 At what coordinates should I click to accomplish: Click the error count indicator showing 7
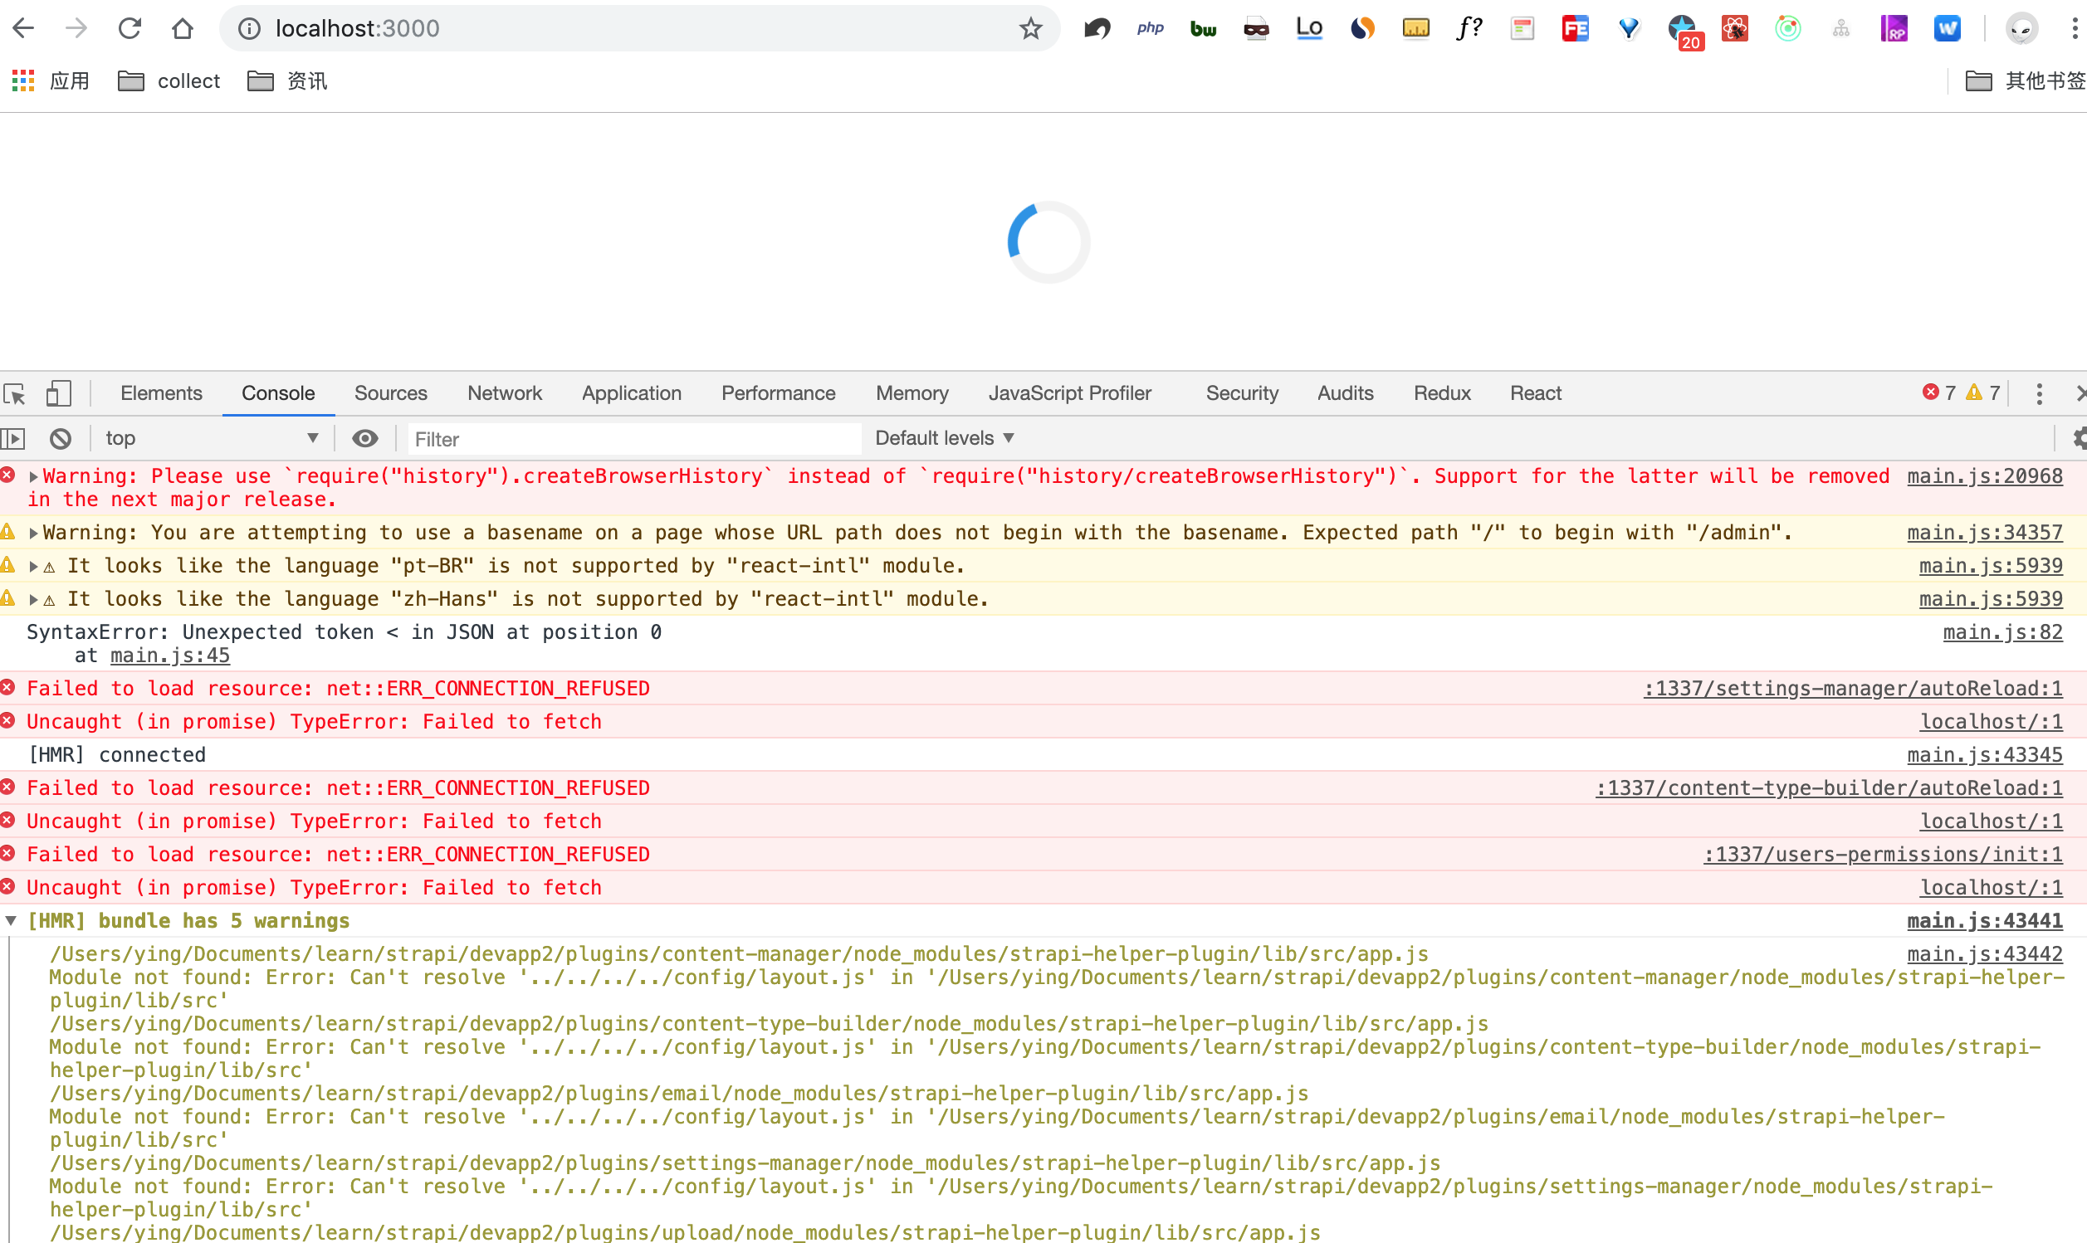coord(1938,392)
